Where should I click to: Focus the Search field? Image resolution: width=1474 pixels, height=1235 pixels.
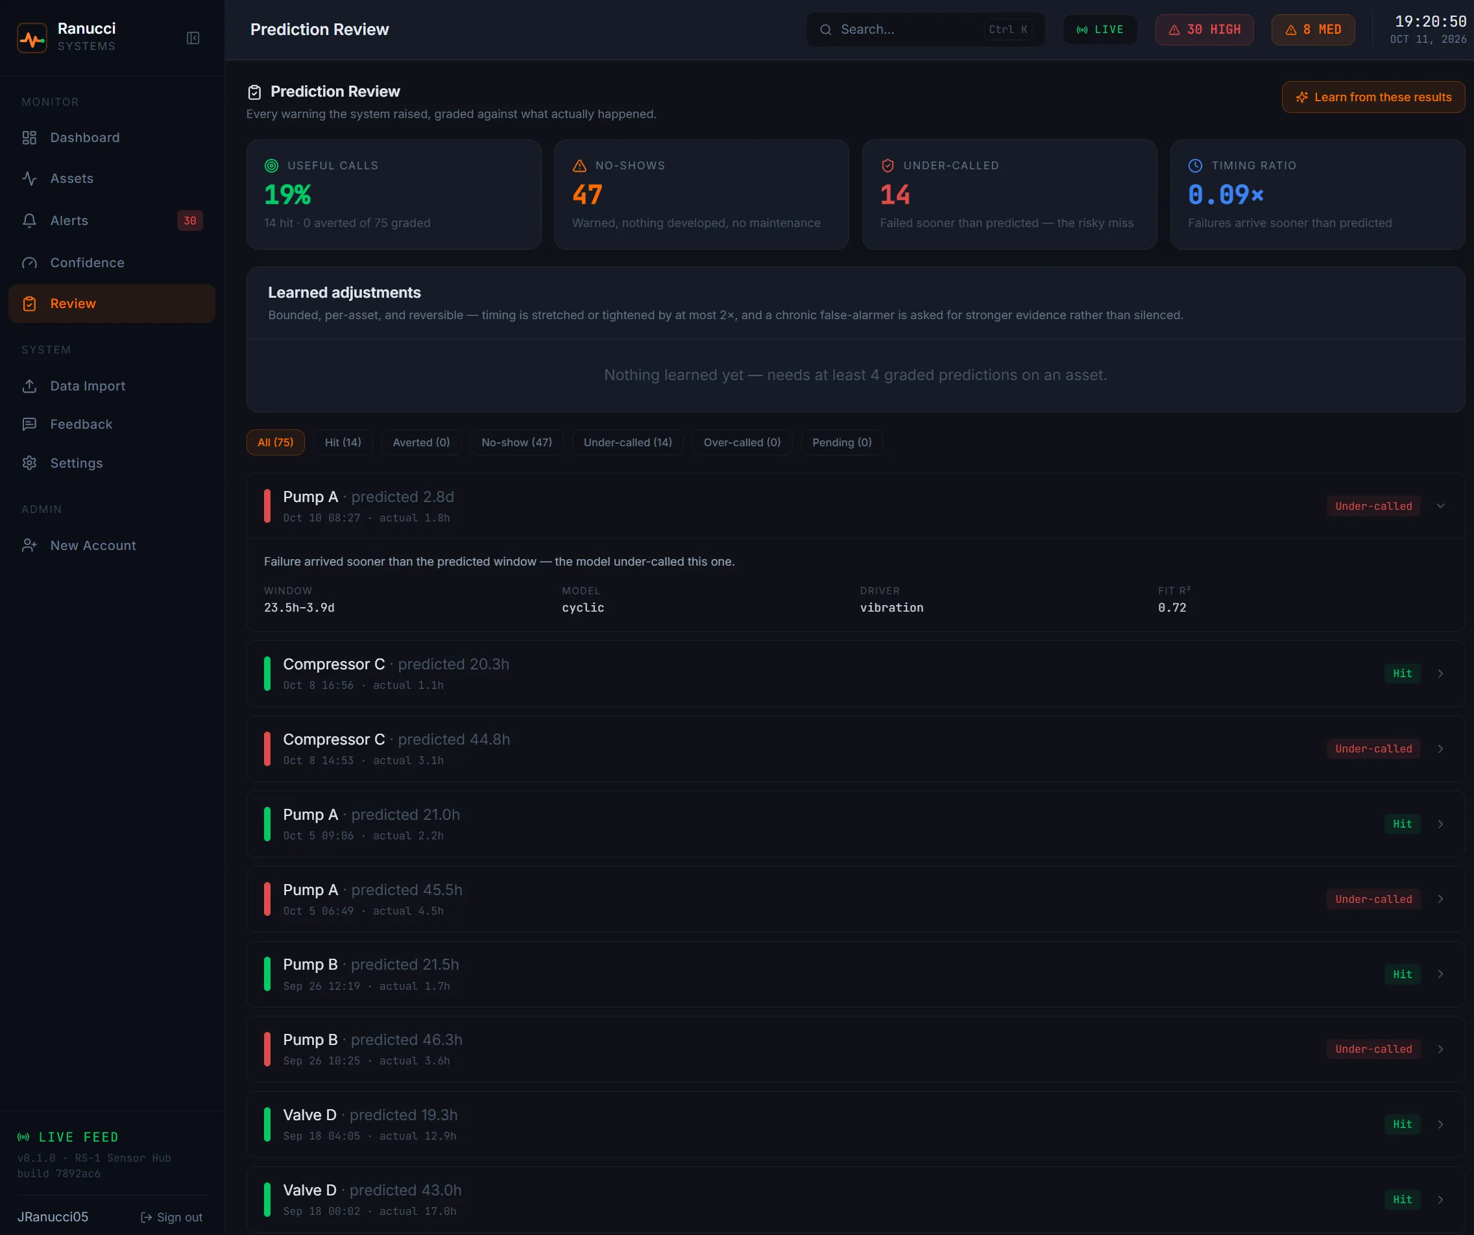925,29
